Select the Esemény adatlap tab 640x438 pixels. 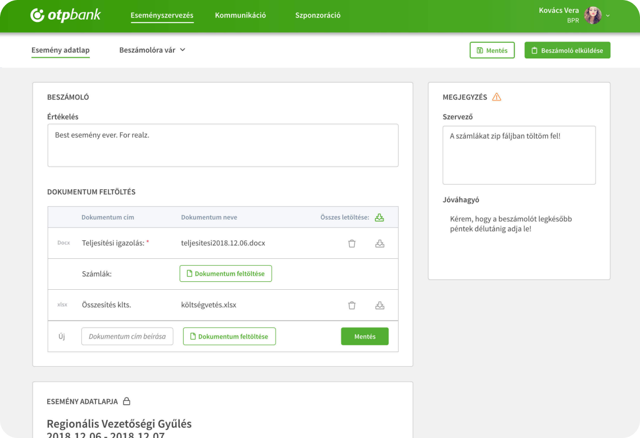tap(61, 50)
